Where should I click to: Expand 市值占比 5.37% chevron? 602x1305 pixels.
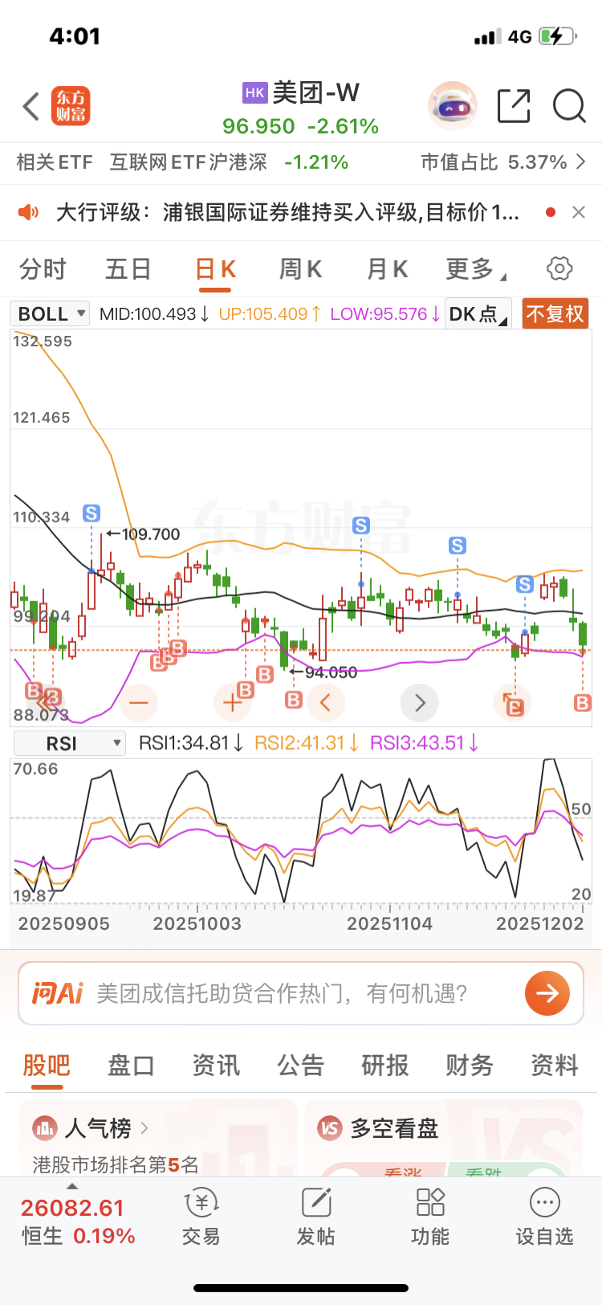pos(581,162)
